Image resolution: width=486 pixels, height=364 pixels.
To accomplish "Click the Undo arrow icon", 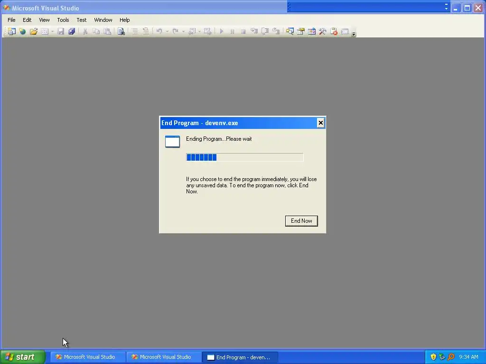I will [159, 31].
